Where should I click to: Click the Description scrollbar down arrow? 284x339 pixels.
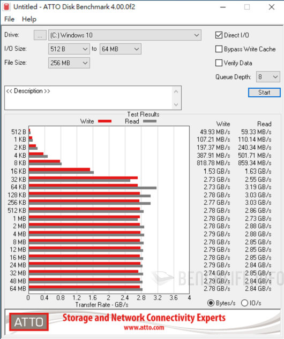176,105
